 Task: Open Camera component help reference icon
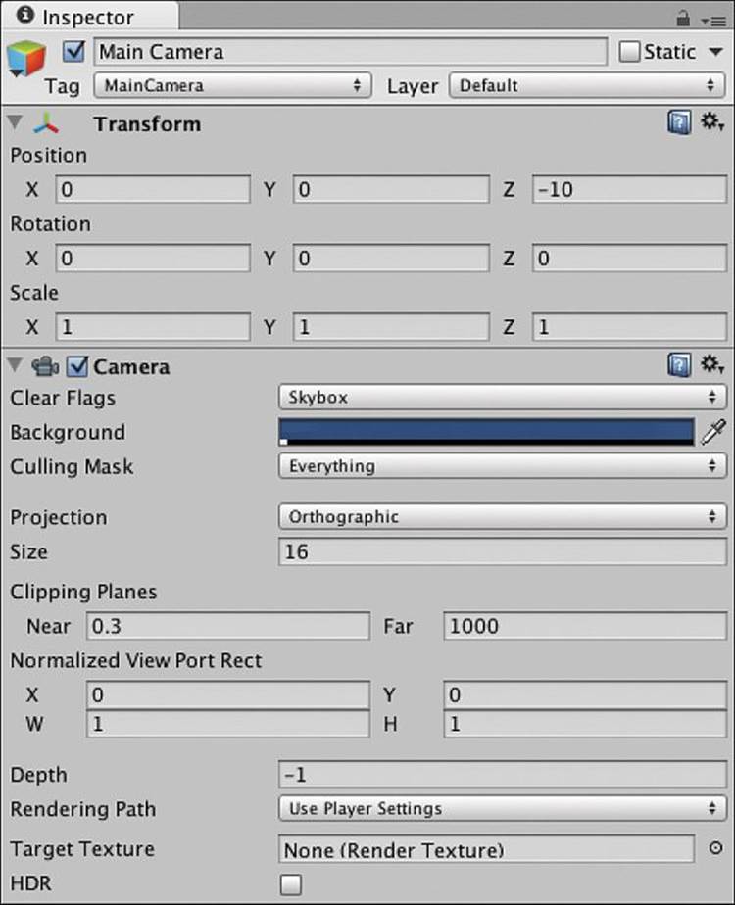click(679, 366)
